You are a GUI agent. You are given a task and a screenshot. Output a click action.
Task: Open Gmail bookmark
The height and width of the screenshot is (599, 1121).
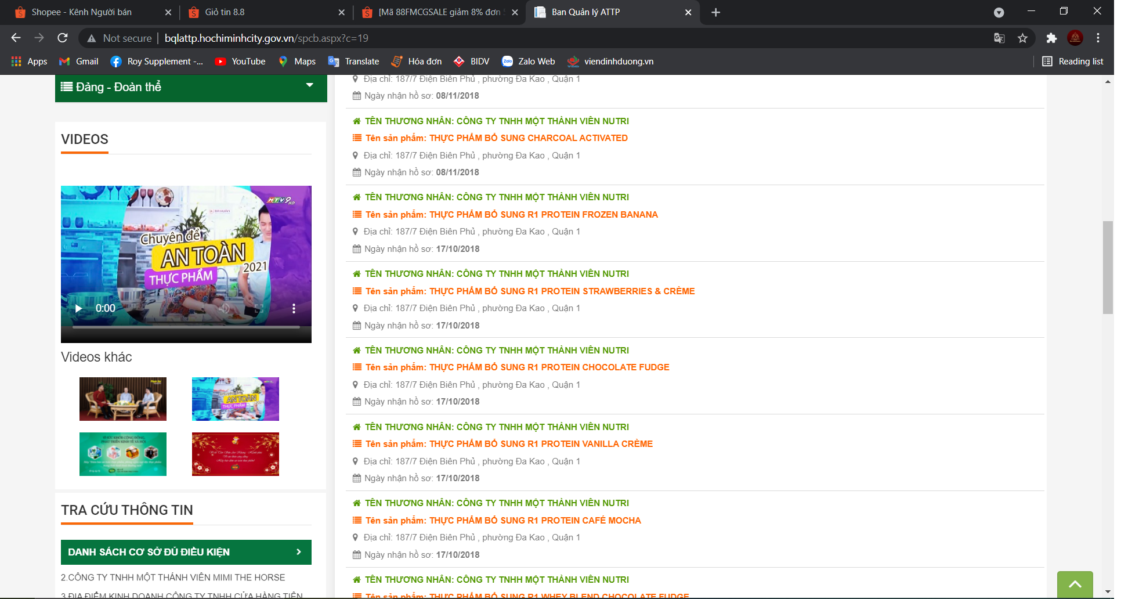[x=79, y=62]
